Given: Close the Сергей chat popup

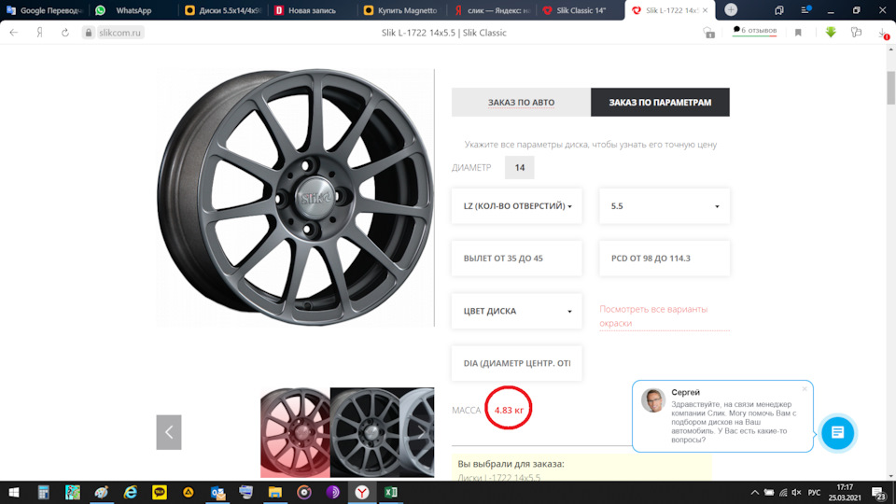Looking at the screenshot, I should (805, 389).
